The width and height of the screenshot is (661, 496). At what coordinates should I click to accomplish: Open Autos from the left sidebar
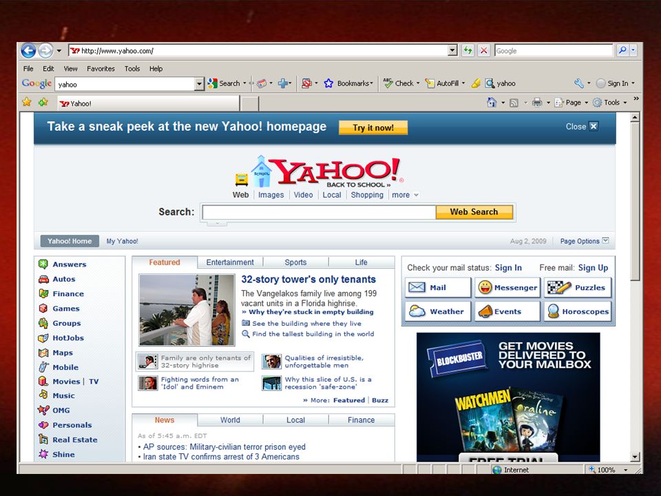(63, 279)
